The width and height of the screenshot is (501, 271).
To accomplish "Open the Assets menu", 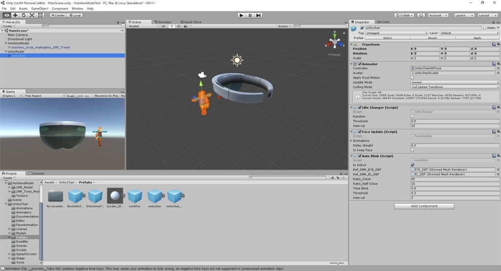I will 23,9.
